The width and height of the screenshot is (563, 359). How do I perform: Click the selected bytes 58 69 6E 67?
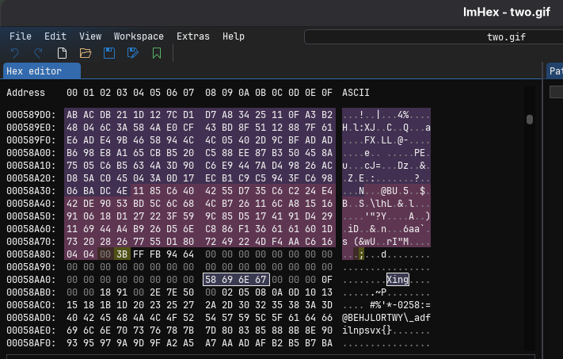[237, 279]
